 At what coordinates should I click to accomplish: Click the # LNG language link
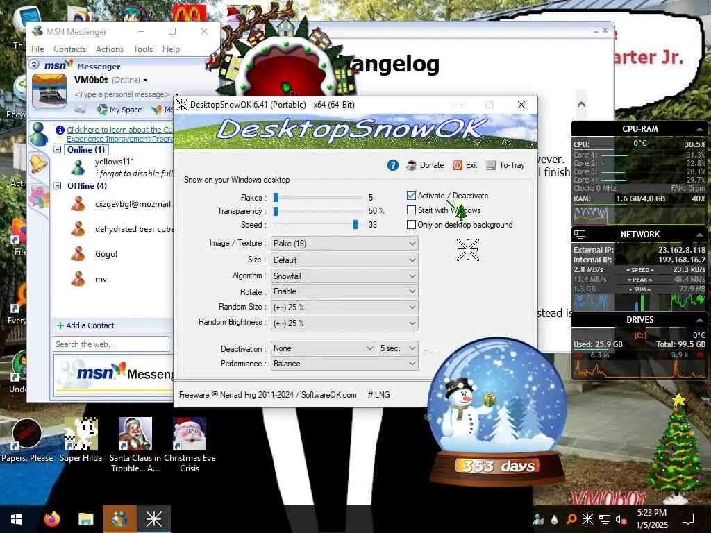378,395
